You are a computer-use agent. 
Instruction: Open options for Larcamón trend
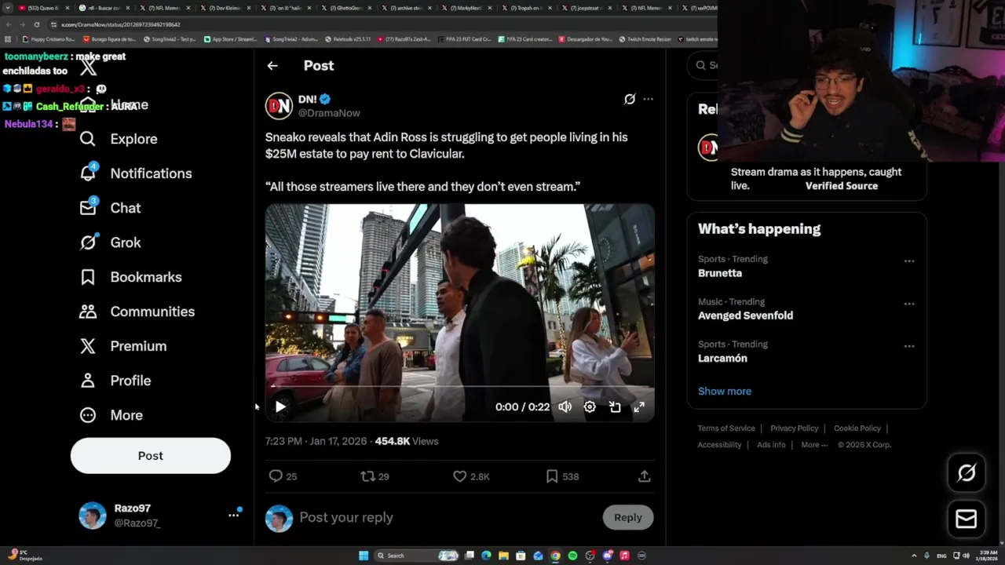(909, 346)
